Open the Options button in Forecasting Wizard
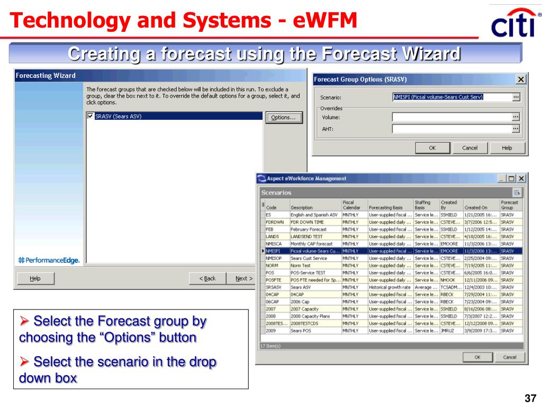 click(284, 117)
